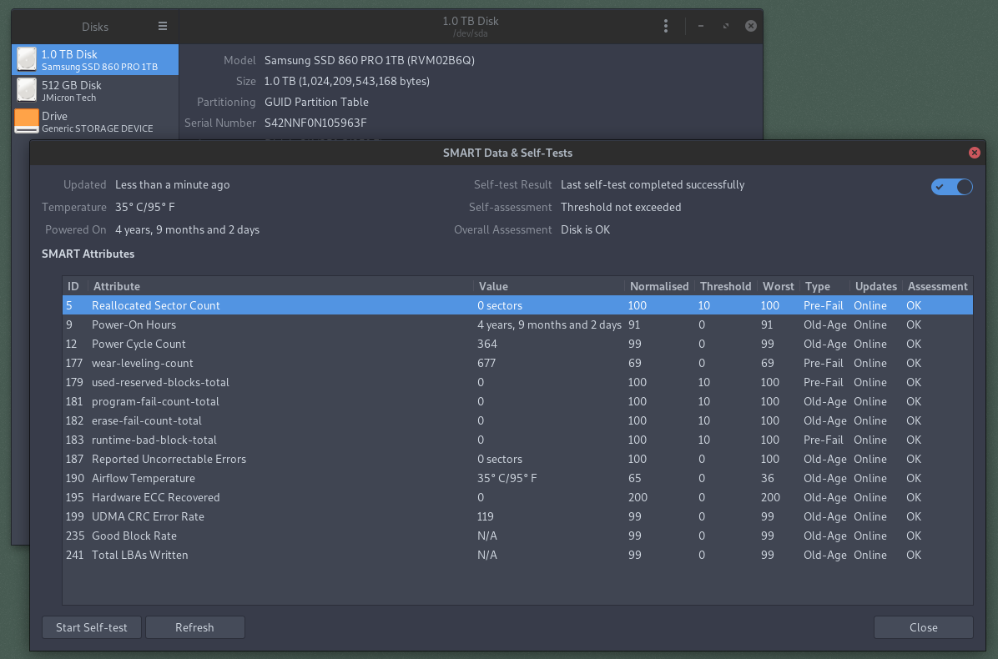Maximize the Disks main window

tap(726, 26)
